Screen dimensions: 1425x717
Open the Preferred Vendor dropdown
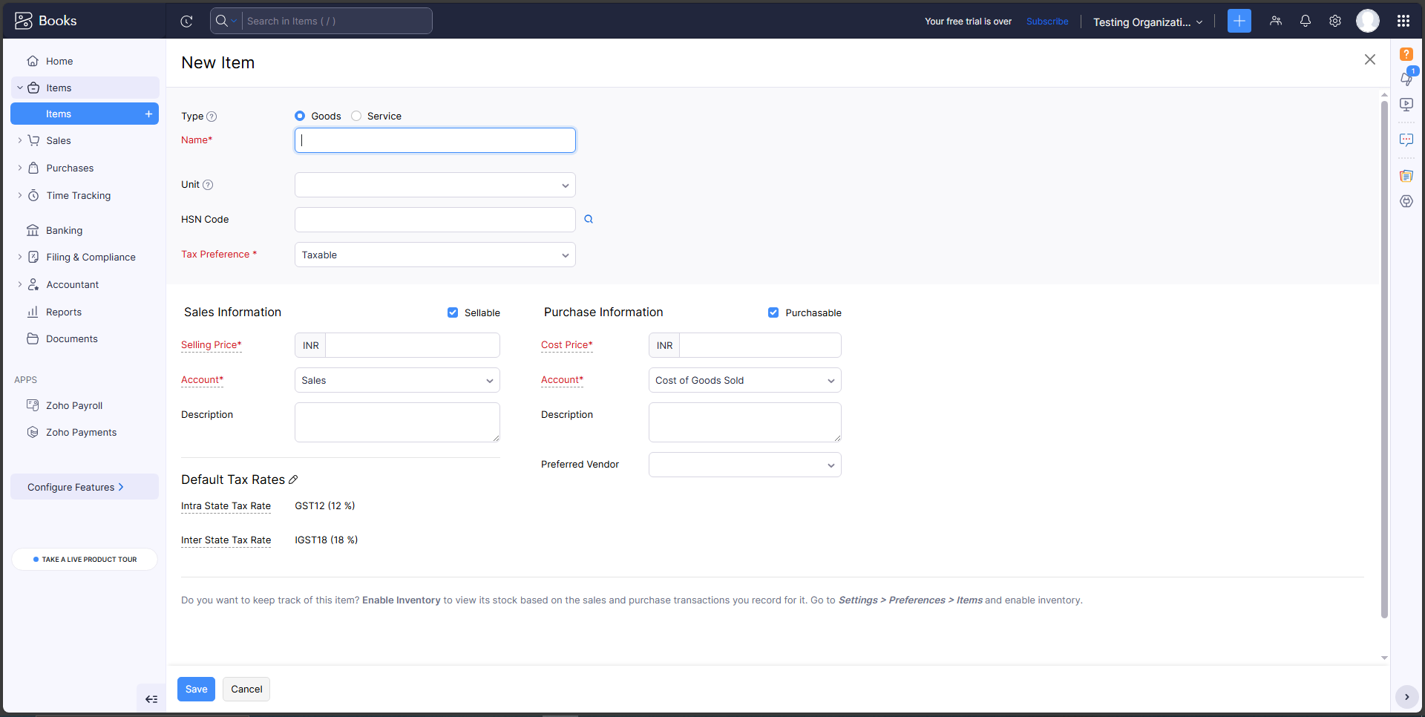[x=744, y=465]
